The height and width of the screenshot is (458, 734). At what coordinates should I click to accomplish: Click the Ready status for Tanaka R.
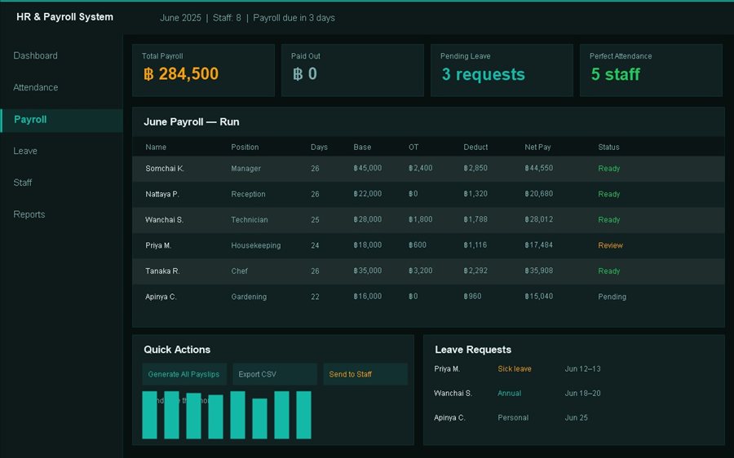609,271
